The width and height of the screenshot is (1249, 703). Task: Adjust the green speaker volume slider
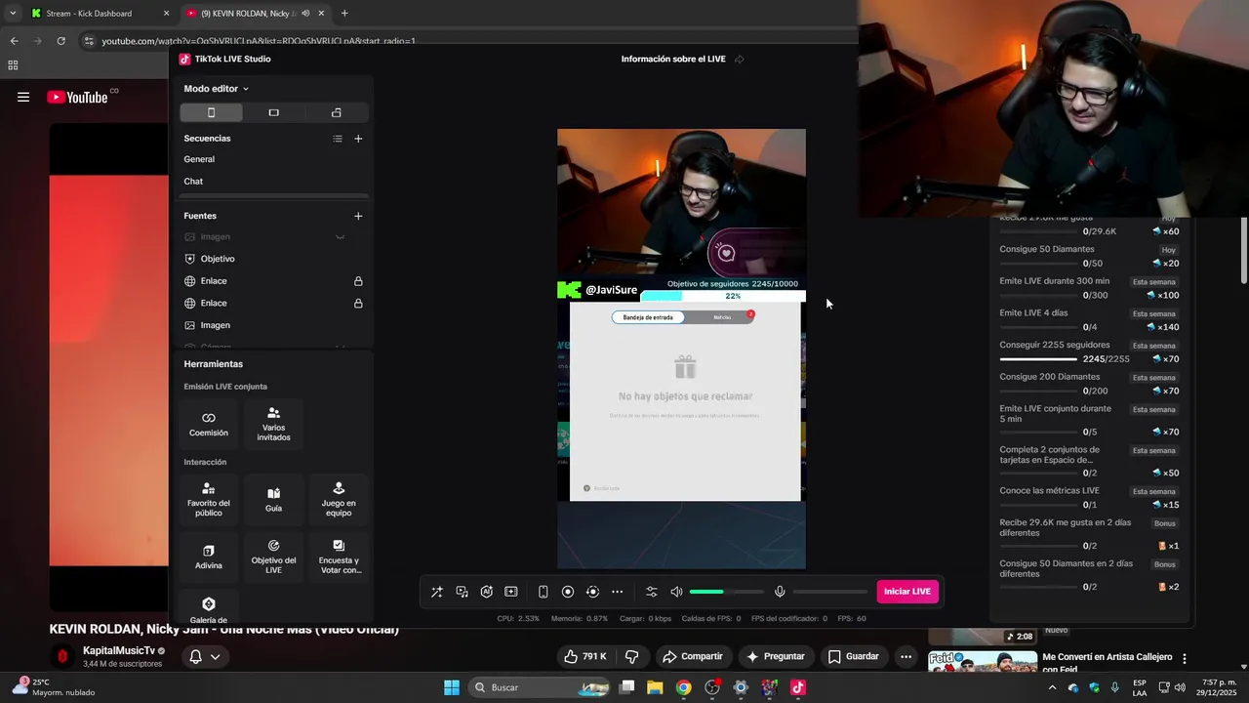[727, 592]
